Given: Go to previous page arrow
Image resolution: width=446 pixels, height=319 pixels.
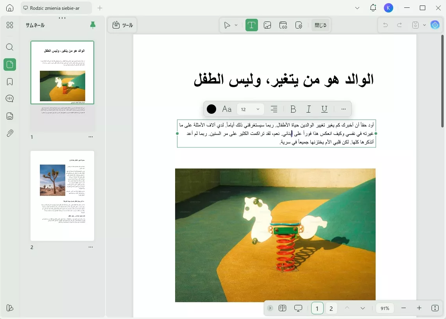Looking at the screenshot, I should pyautogui.click(x=347, y=308).
